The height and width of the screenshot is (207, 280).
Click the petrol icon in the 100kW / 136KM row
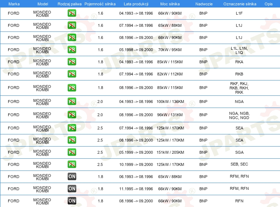72,101
